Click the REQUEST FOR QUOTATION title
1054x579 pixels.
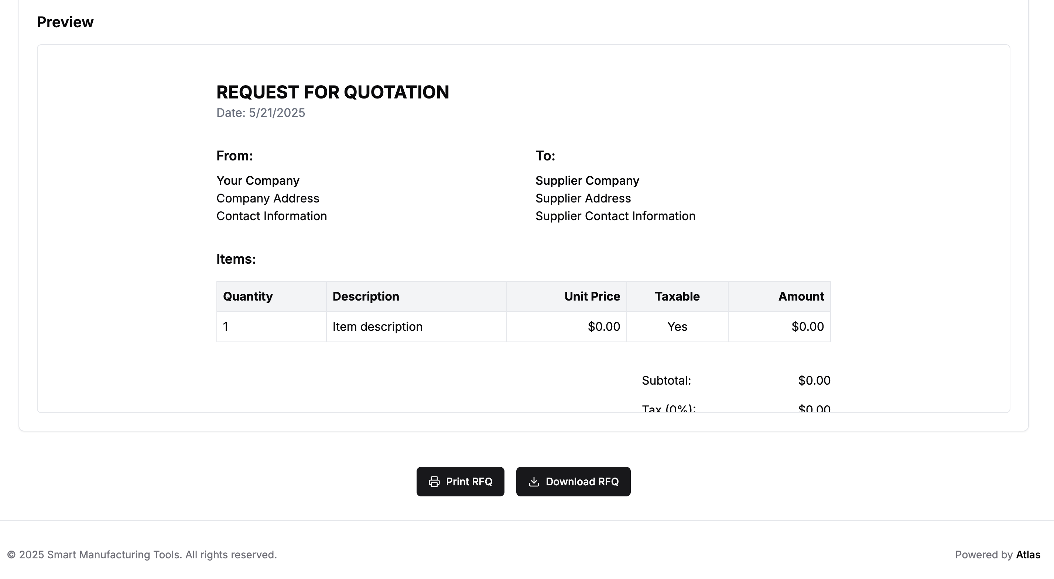click(332, 92)
